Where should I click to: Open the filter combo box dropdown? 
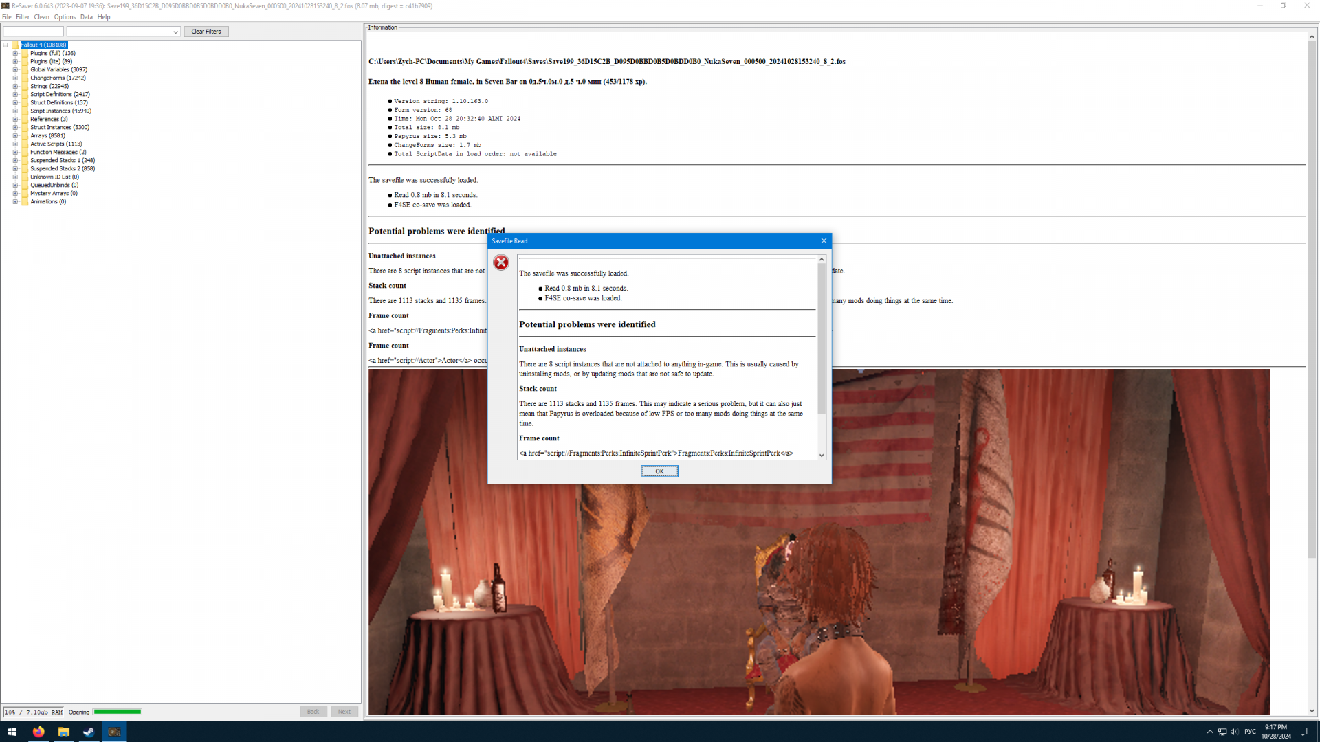175,32
